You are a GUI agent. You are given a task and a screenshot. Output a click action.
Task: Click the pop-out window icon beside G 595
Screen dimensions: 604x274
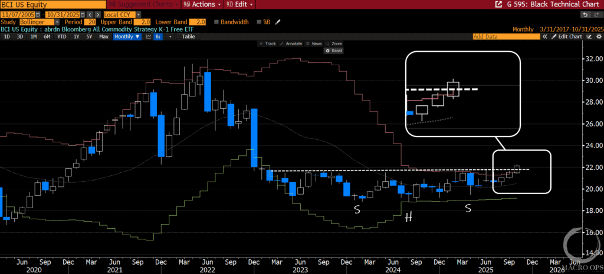[498, 4]
